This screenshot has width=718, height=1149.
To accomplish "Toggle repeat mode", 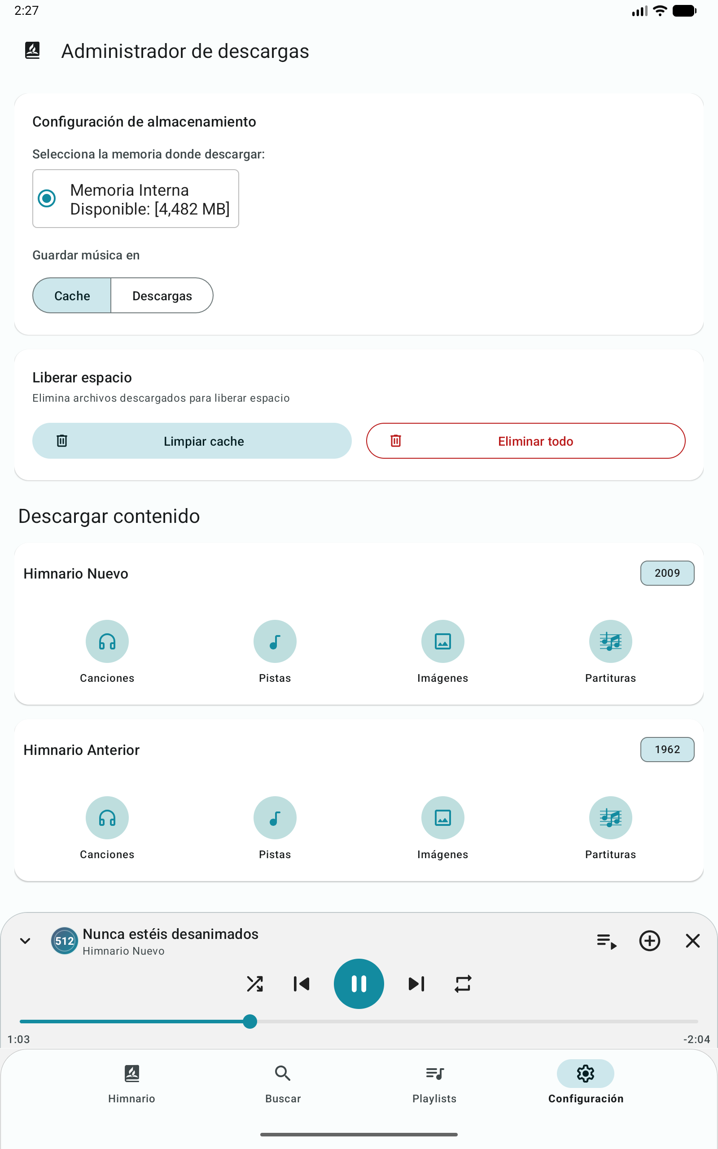I will pos(463,984).
